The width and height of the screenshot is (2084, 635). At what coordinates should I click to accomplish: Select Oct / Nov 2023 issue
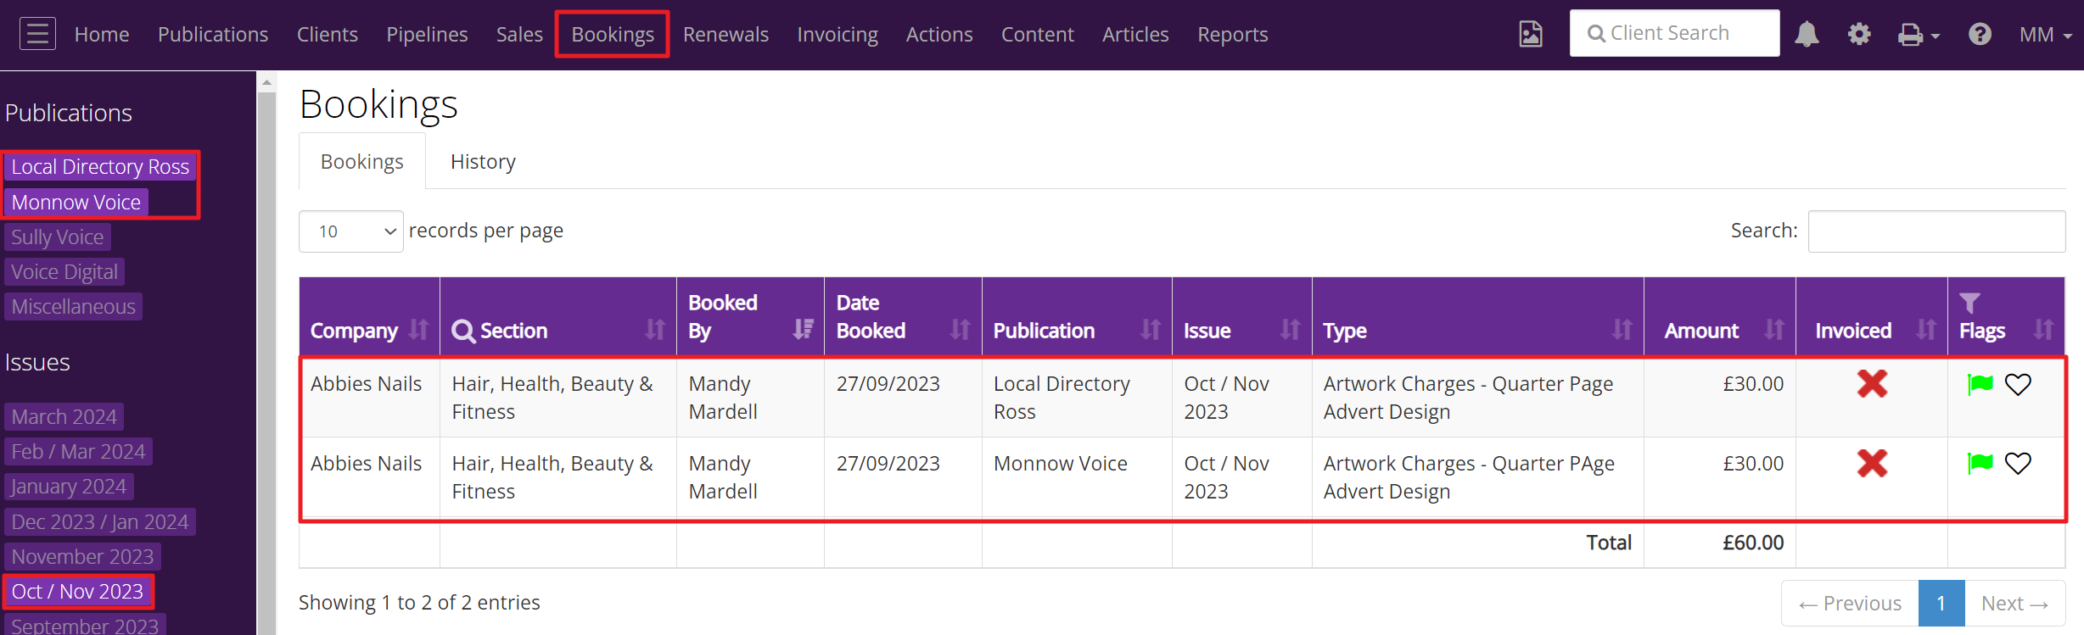(78, 592)
